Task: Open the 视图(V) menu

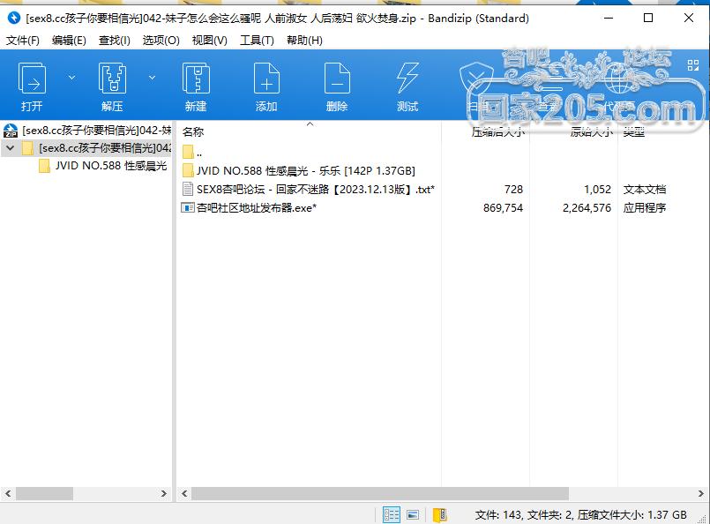Action: point(210,41)
